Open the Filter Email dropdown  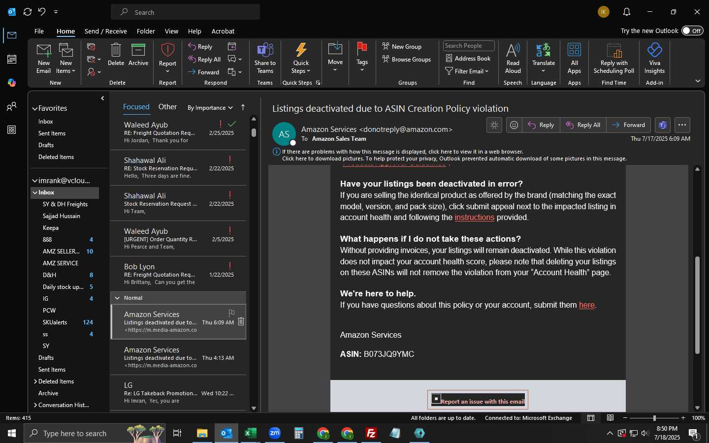[467, 71]
